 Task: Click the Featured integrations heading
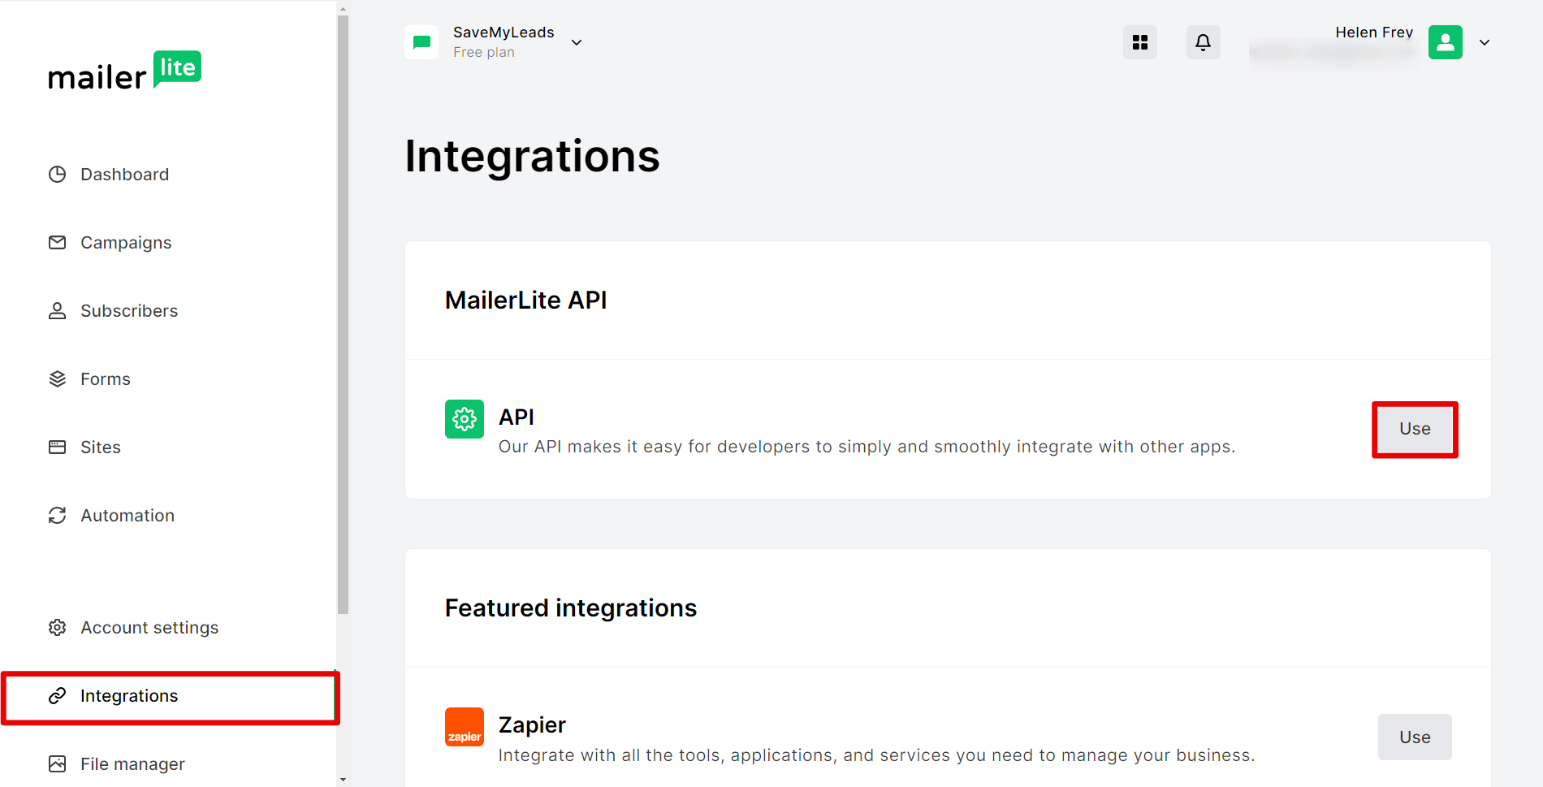pyautogui.click(x=571, y=608)
